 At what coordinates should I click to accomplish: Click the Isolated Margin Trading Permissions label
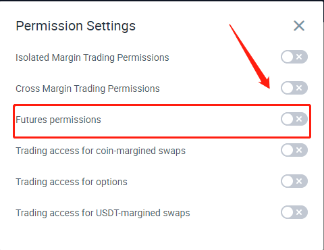tap(92, 57)
